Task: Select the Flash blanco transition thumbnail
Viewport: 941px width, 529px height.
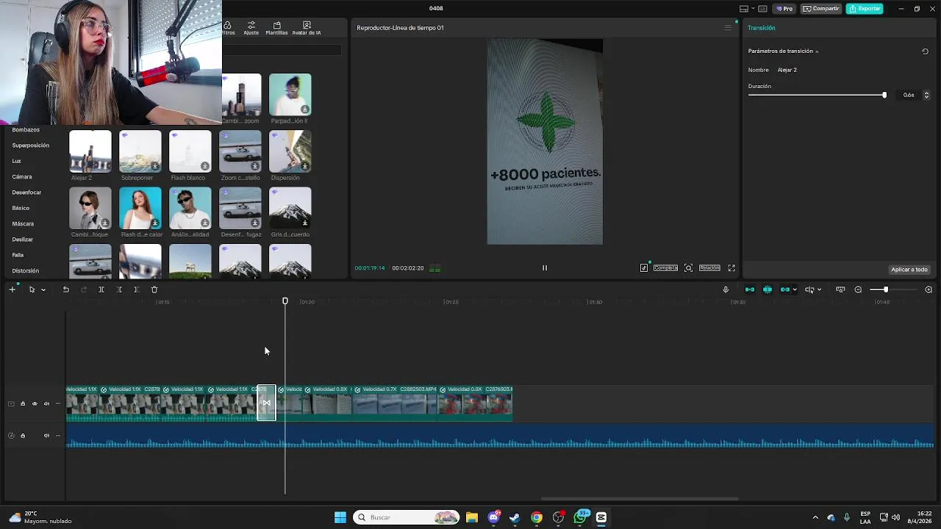Action: point(190,151)
